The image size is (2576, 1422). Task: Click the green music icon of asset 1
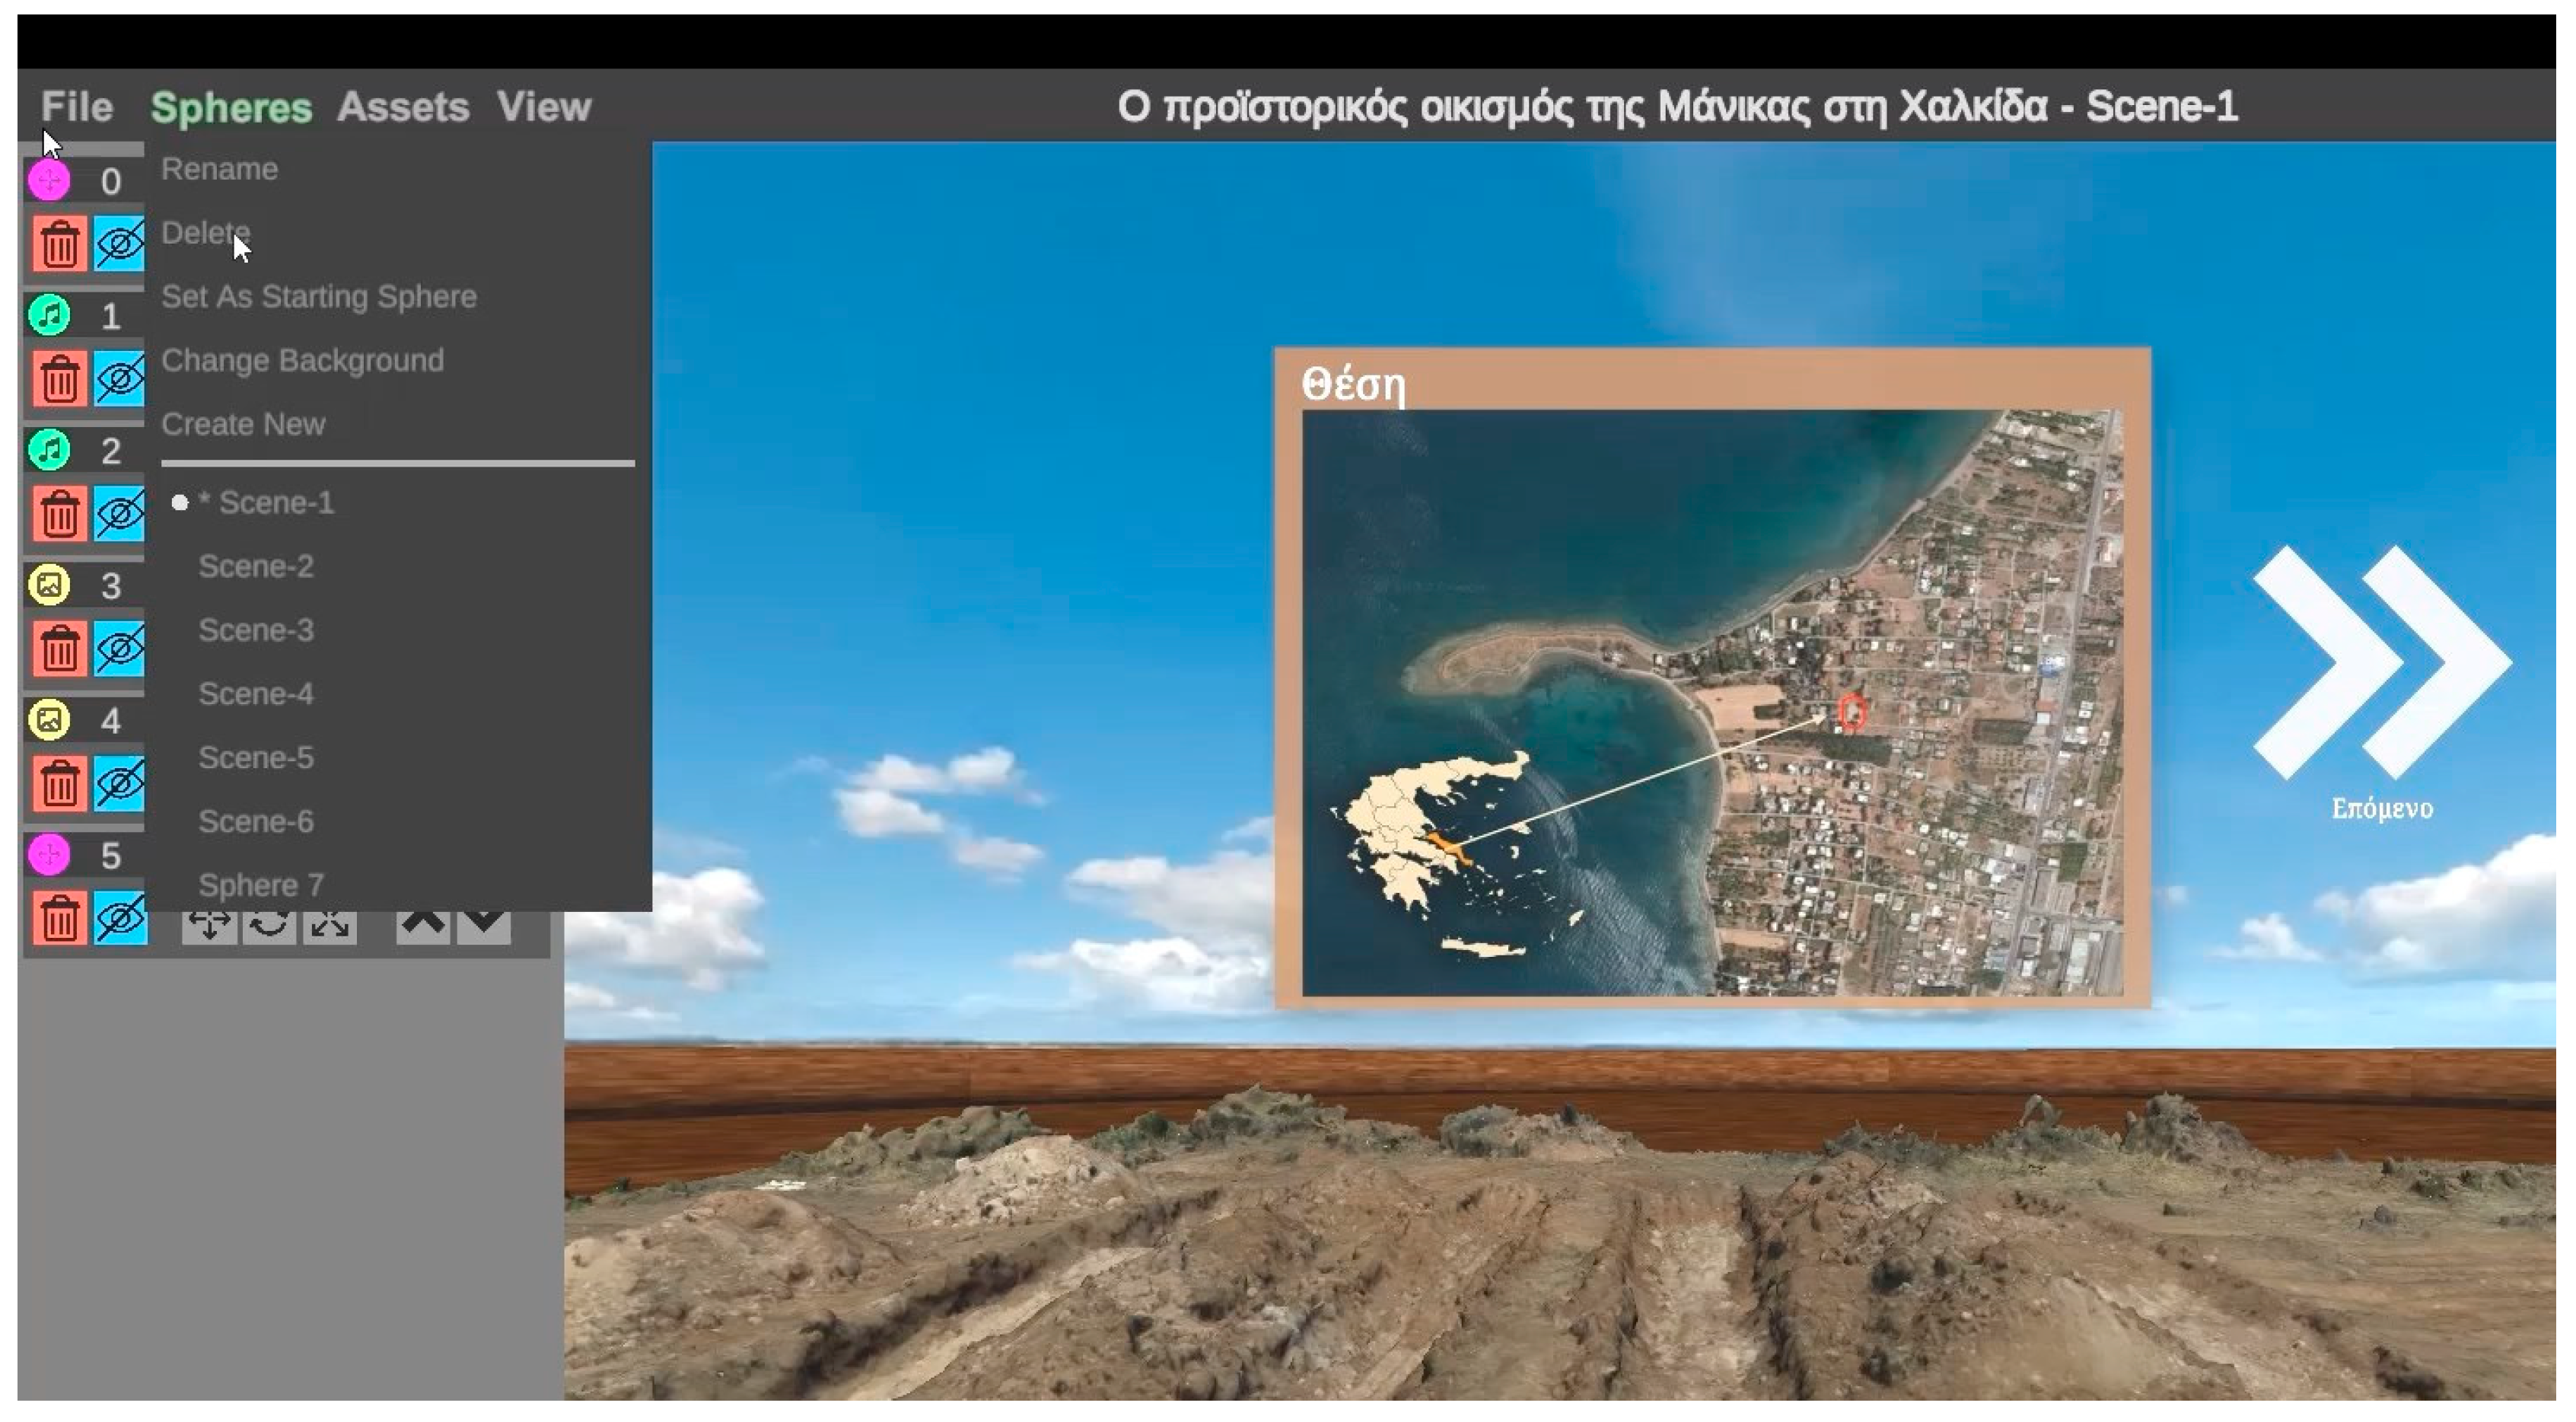coord(49,316)
